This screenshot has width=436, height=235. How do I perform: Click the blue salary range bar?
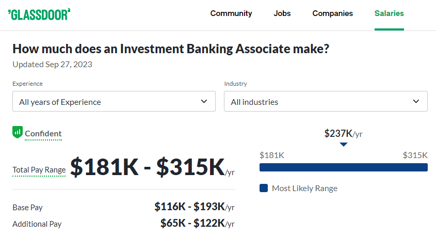tap(344, 167)
